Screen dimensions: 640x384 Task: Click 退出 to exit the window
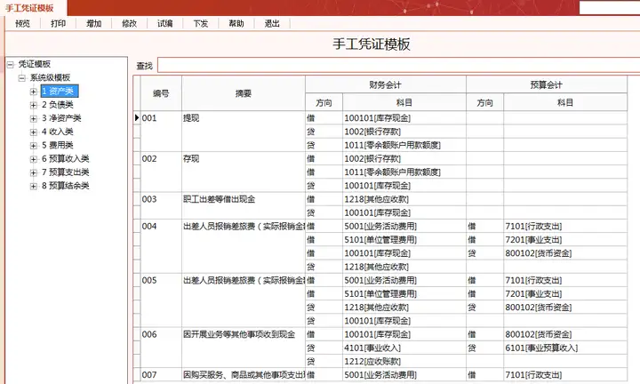click(x=272, y=24)
